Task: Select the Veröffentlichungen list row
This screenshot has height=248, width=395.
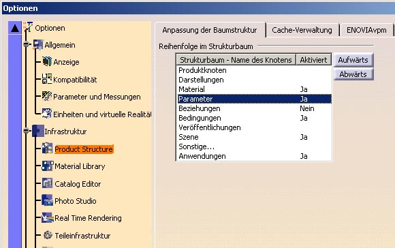Action: coord(254,127)
